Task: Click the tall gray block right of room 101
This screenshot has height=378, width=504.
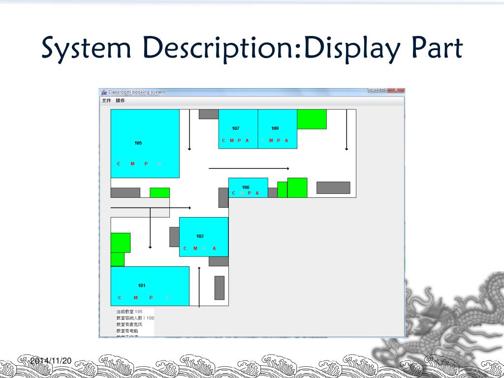Action: [x=220, y=288]
